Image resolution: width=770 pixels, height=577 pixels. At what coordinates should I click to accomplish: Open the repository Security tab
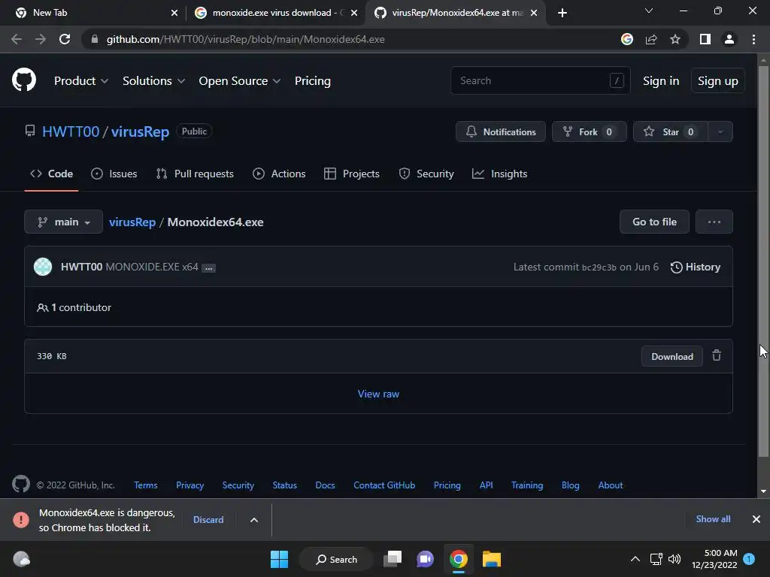[426, 174]
